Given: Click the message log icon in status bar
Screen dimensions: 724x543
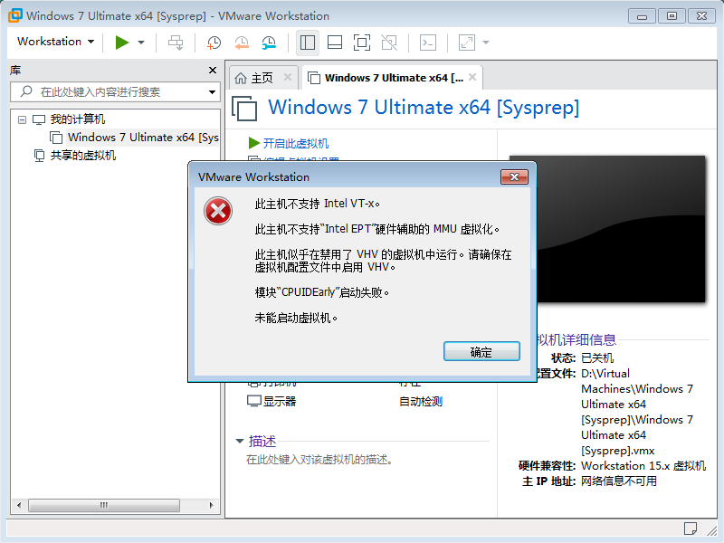Looking at the screenshot, I should point(690,528).
